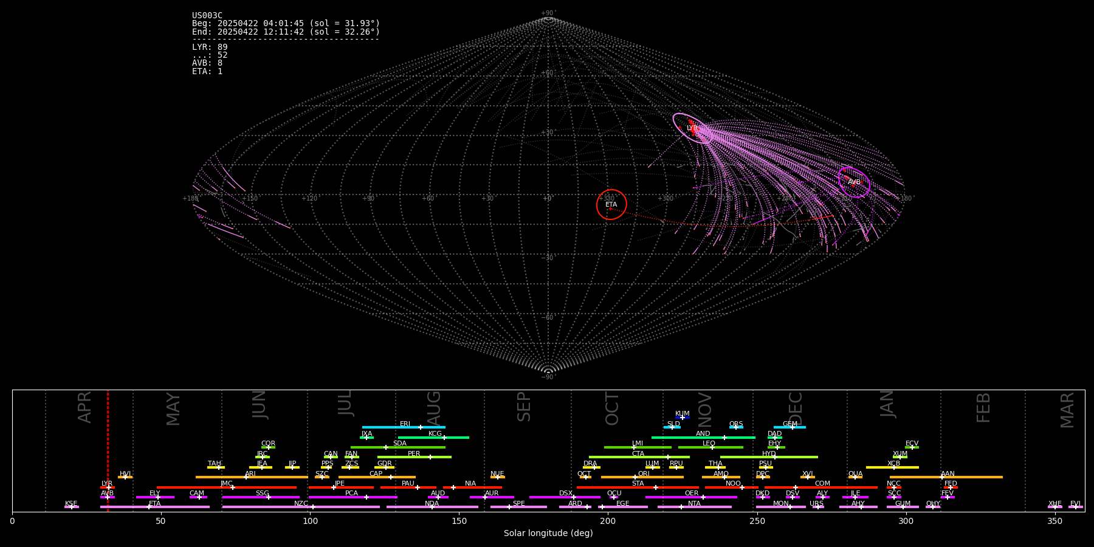Click the AUG month label
The height and width of the screenshot is (547, 1094).
pyautogui.click(x=434, y=408)
